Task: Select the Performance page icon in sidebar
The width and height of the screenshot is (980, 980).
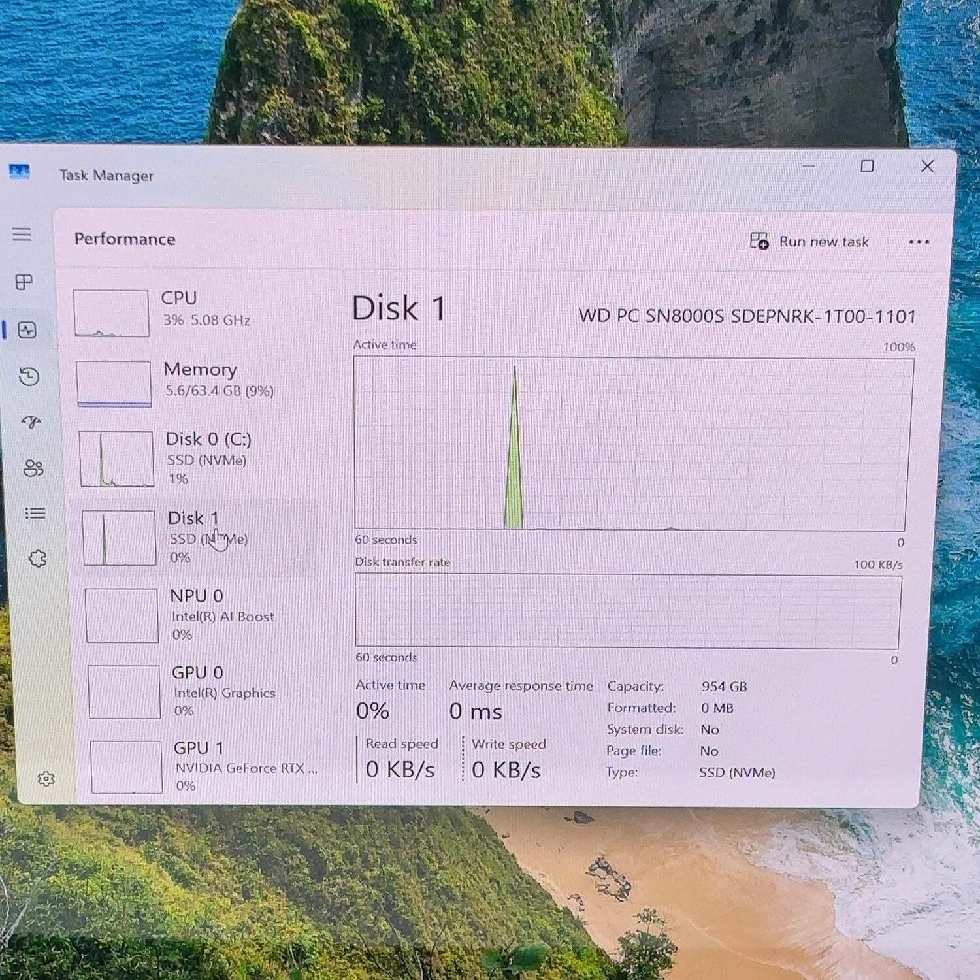Action: (27, 330)
